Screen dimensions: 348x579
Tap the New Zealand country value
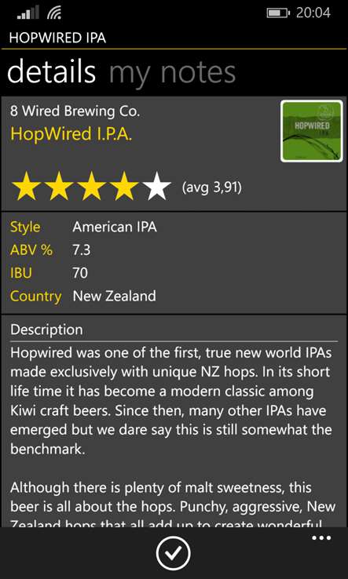point(114,296)
